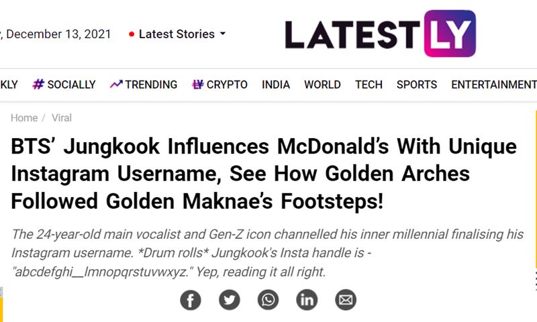Share article on Twitter
Image resolution: width=537 pixels, height=322 pixels.
point(230,299)
